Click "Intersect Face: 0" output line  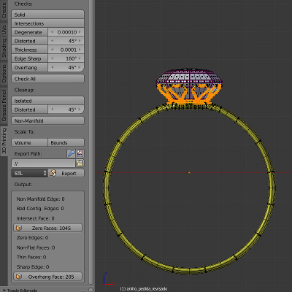click(x=35, y=218)
